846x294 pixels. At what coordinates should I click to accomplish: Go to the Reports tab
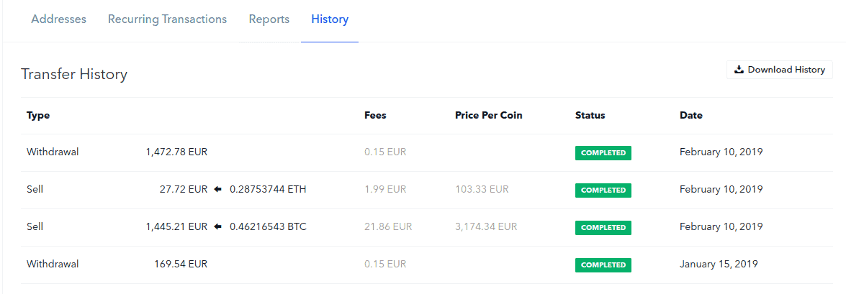point(269,19)
